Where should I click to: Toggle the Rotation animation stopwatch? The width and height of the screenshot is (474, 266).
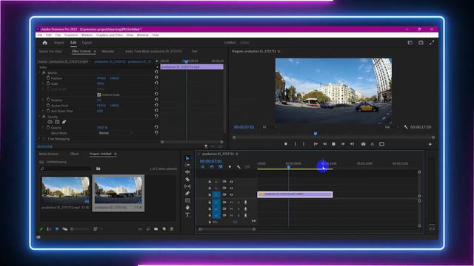48,100
